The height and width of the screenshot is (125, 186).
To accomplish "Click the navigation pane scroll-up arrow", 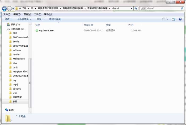I will click(x=30, y=24).
